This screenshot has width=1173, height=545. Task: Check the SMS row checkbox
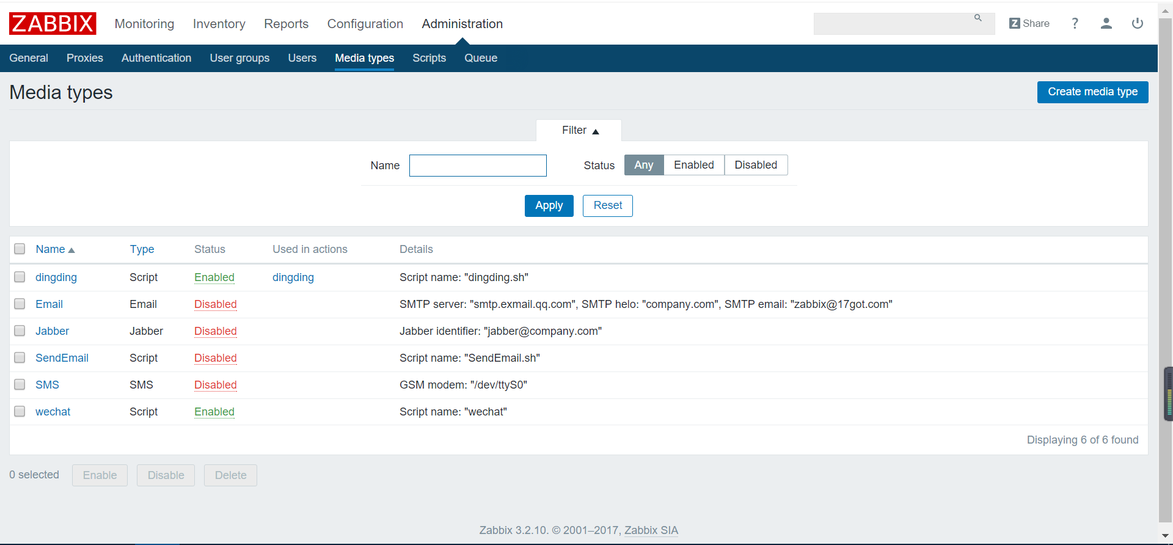tap(20, 384)
